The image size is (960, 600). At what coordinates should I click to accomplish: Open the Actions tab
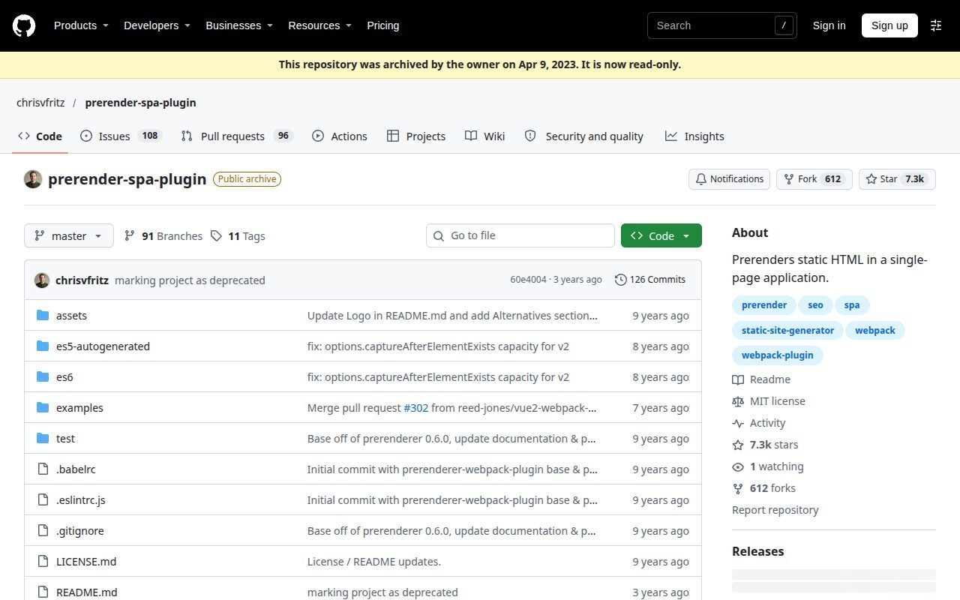point(340,136)
